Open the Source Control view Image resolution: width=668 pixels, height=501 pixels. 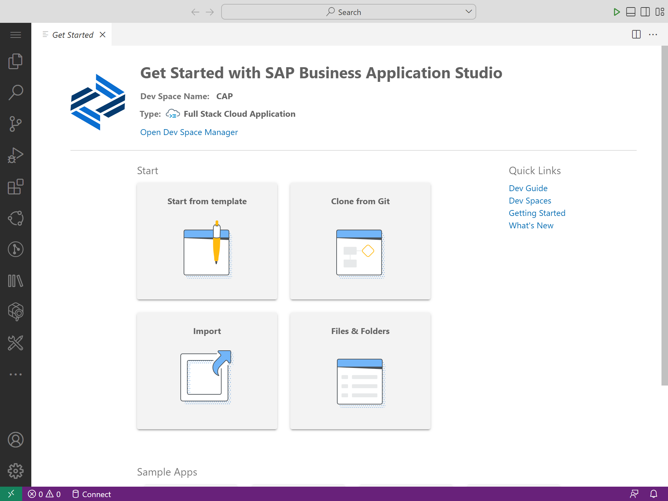[x=15, y=124]
